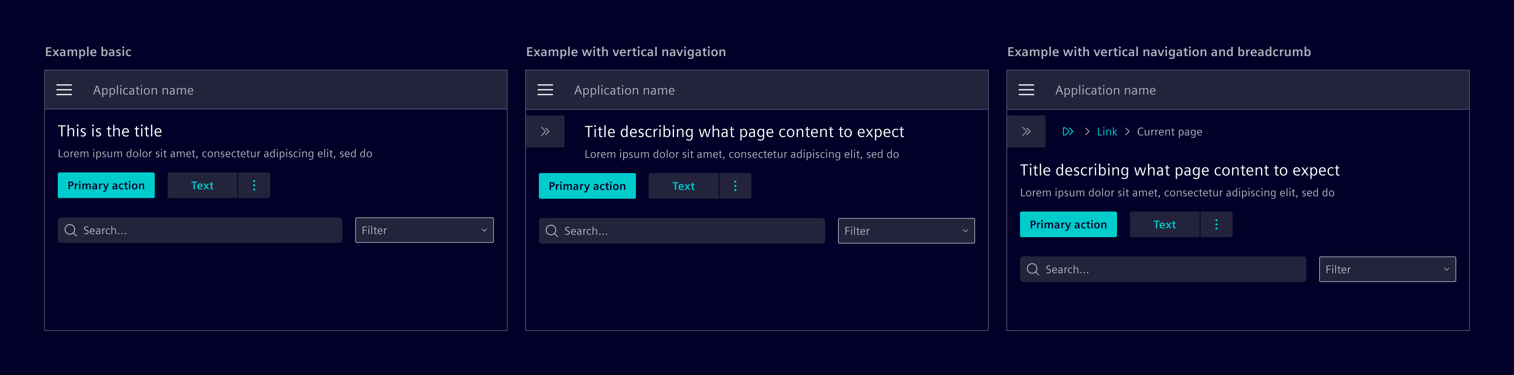Click the hamburger icon in the vertical navigation example

coord(545,90)
